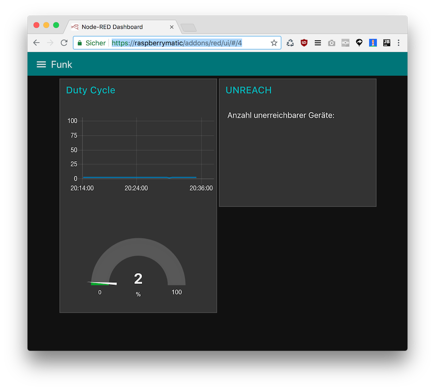
Task: Reload the page with the refresh icon
Action: click(x=64, y=43)
